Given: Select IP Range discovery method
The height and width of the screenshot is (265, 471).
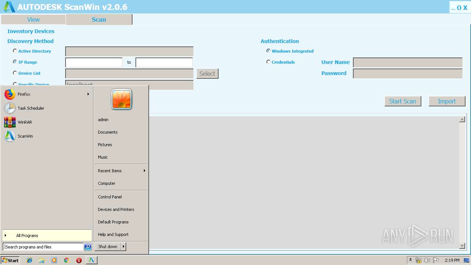Looking at the screenshot, I should (x=15, y=62).
